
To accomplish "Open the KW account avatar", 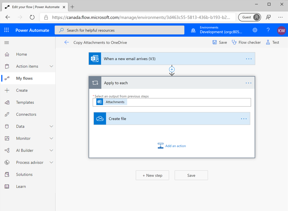I will [x=281, y=30].
